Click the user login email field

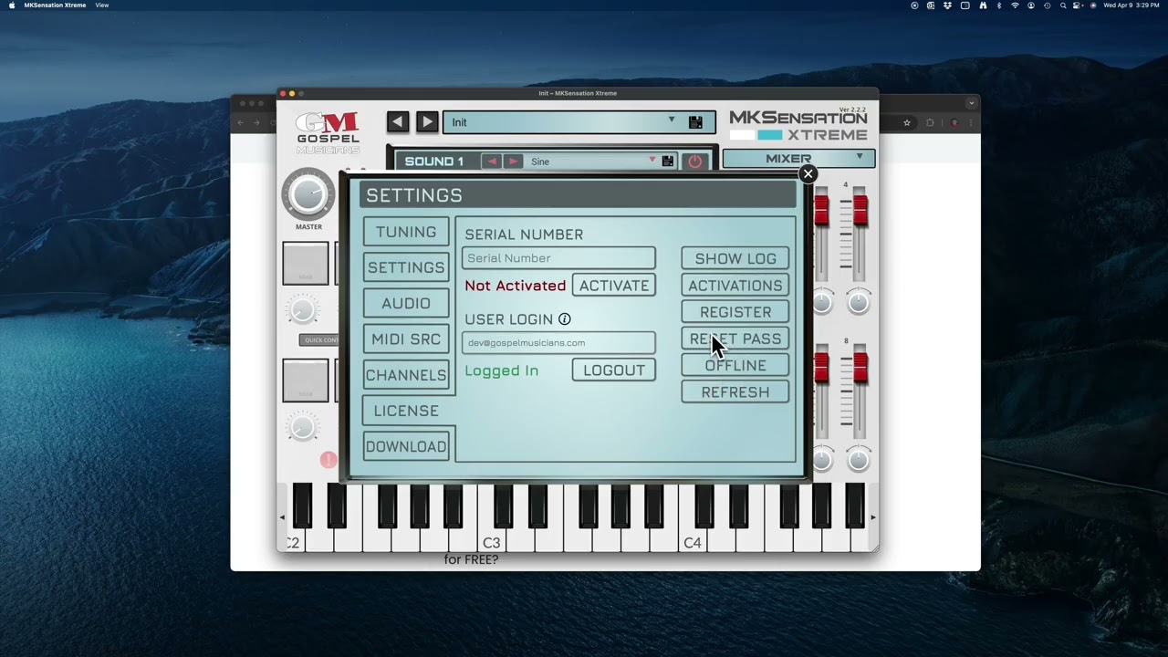tap(558, 343)
